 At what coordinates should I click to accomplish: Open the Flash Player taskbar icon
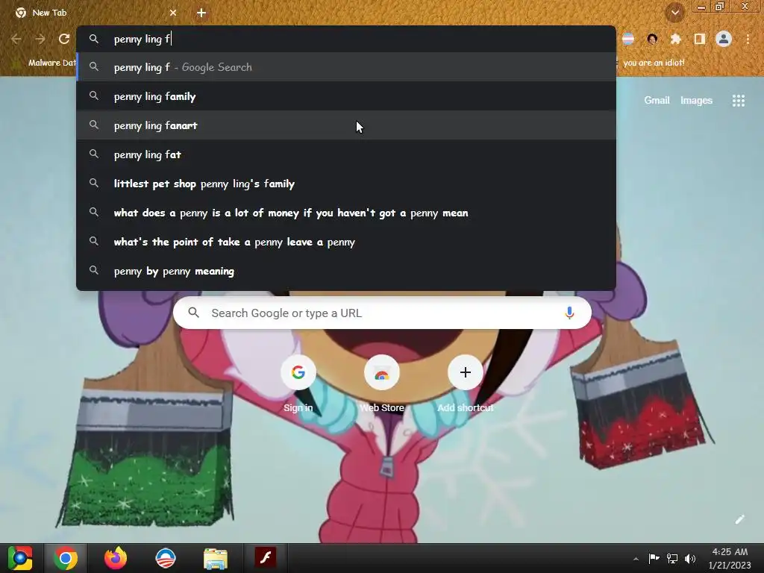click(x=266, y=557)
